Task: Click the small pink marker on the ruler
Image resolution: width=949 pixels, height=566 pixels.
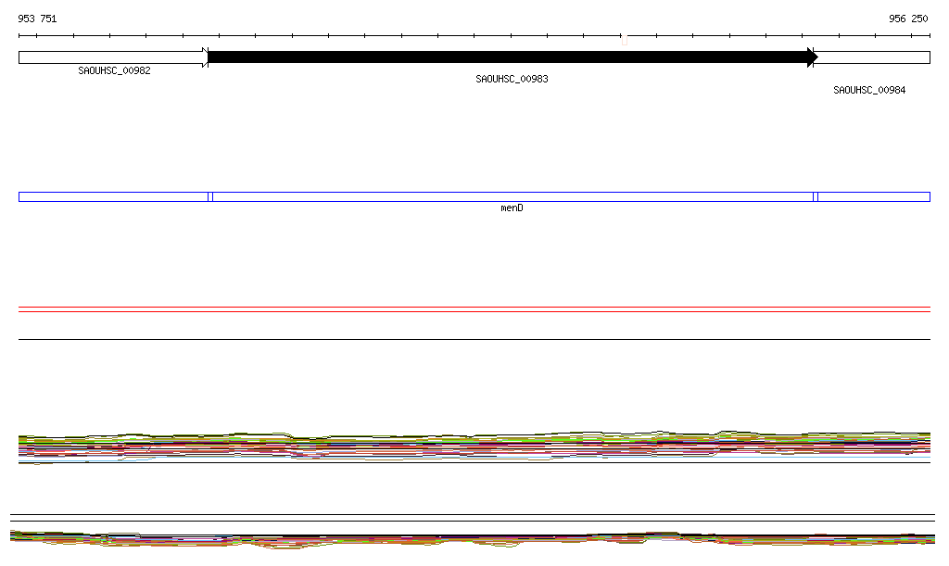Action: pyautogui.click(x=625, y=41)
